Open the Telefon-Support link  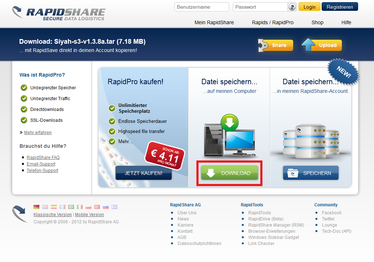pos(43,170)
